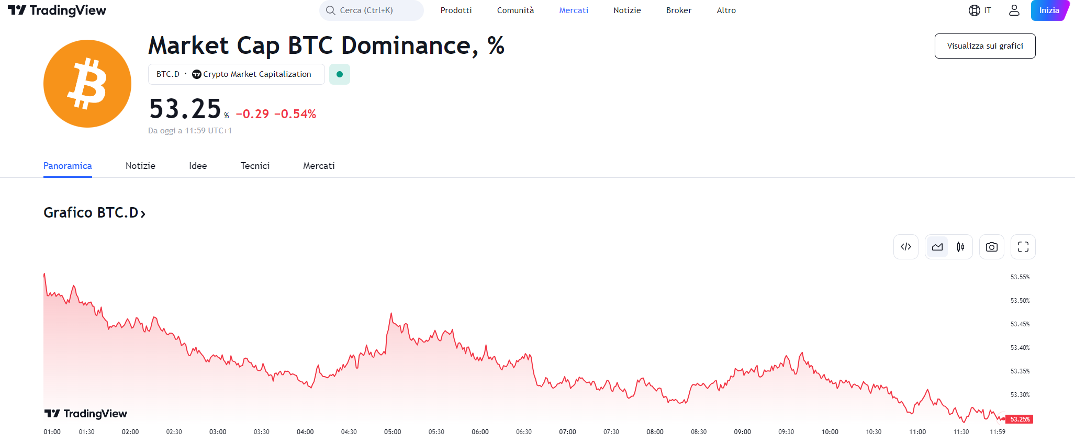The width and height of the screenshot is (1075, 444).
Task: Open the Broker menu
Action: point(679,10)
